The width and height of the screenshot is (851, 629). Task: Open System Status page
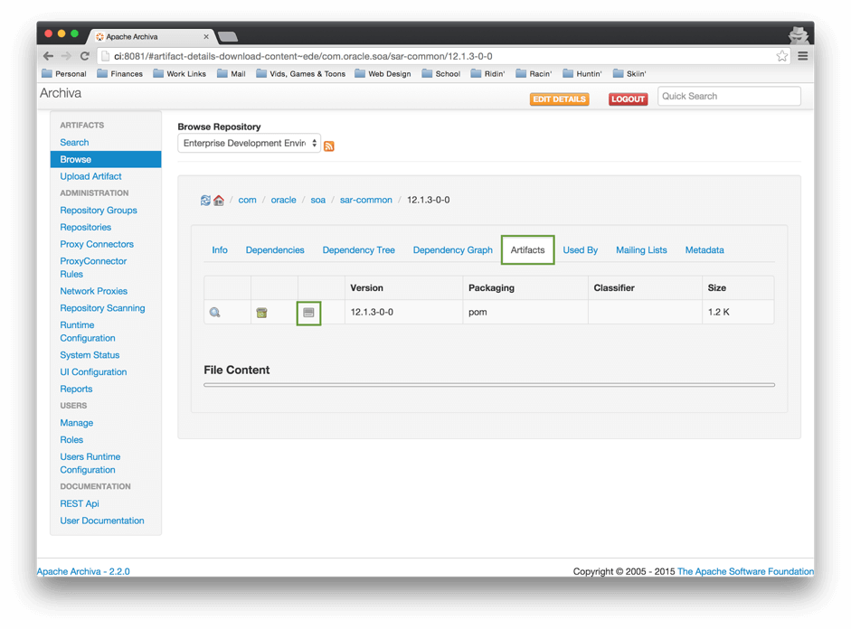pyautogui.click(x=90, y=355)
